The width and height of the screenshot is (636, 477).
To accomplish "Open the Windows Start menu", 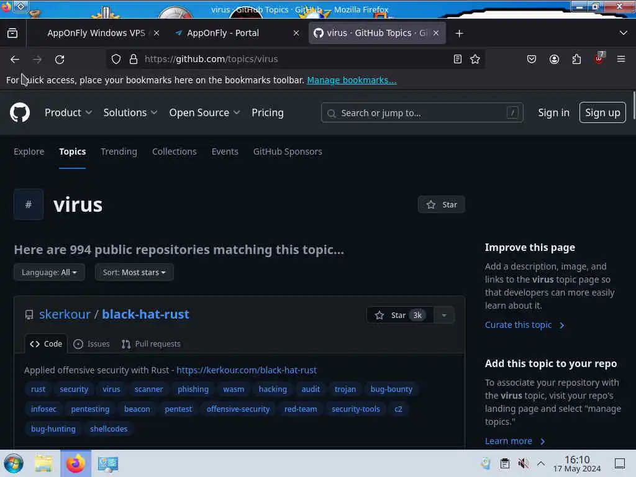I will click(14, 463).
